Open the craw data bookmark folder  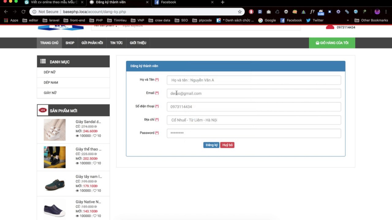(159, 20)
